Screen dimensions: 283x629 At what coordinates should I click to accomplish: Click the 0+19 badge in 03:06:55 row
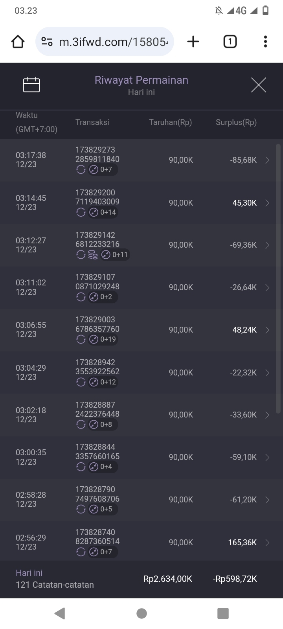(x=103, y=339)
